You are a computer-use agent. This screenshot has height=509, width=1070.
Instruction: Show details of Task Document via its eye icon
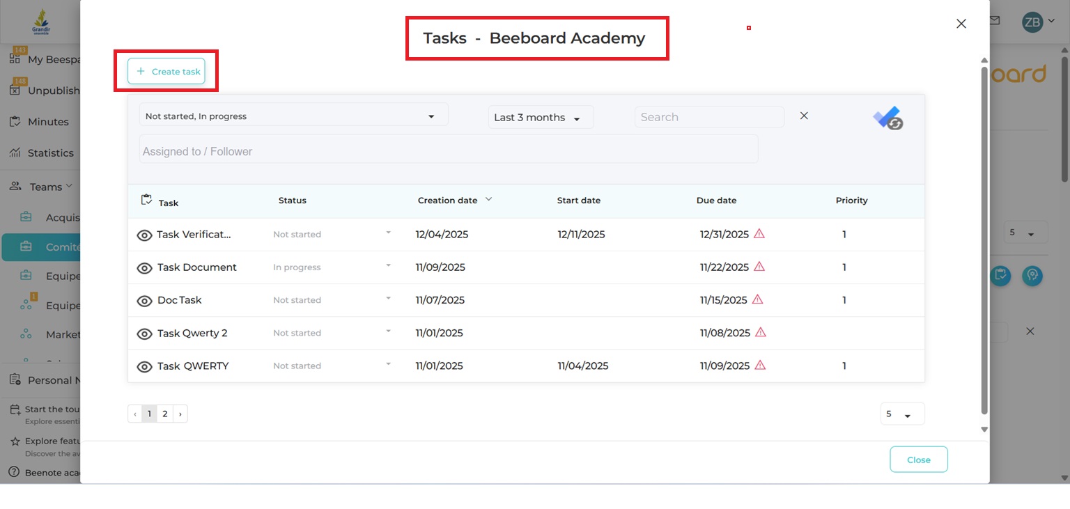[144, 267]
